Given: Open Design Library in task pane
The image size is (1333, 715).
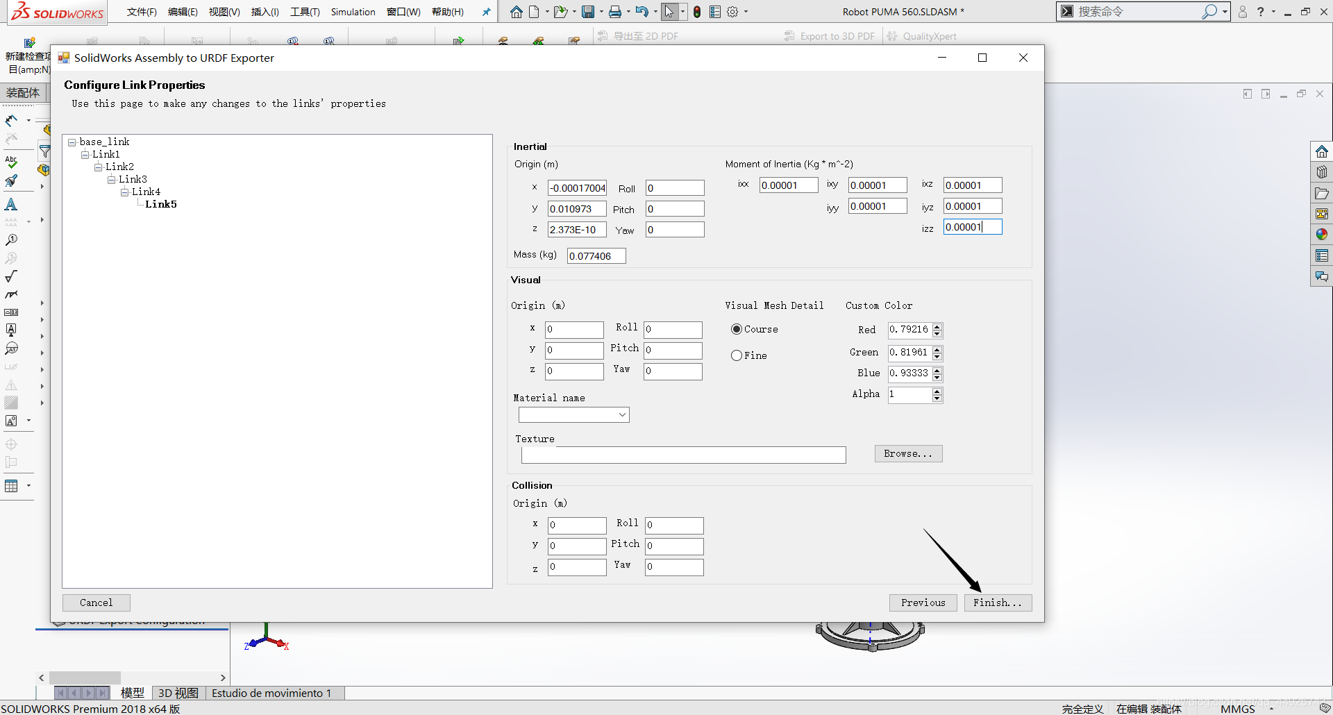Looking at the screenshot, I should pyautogui.click(x=1322, y=172).
